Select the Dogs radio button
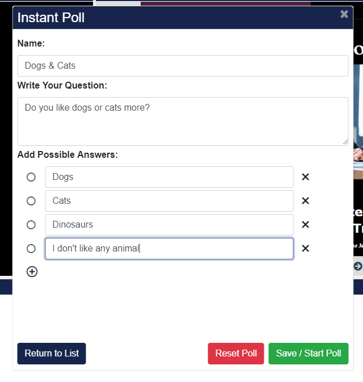 pos(31,177)
